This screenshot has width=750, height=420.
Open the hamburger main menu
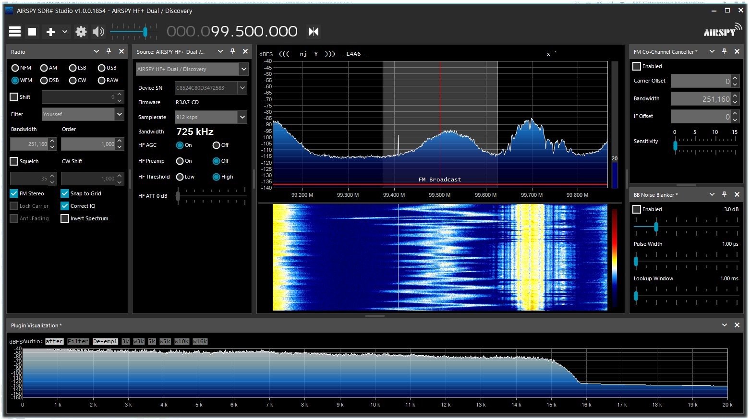pyautogui.click(x=15, y=32)
